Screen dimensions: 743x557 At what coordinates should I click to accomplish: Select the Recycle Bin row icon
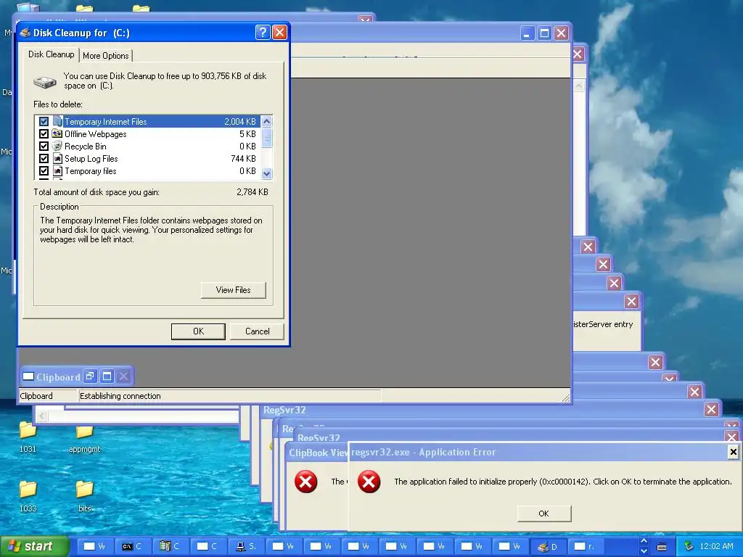point(57,146)
